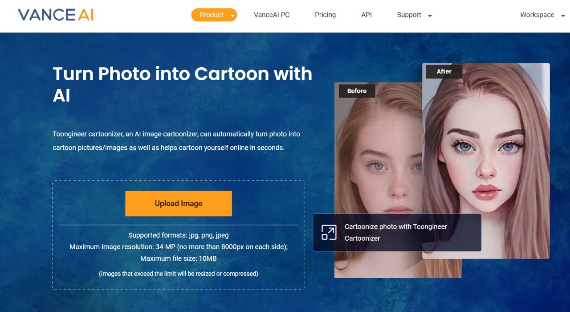Click 'Supported formats: jpg, png, jpeg' text

[x=179, y=235]
